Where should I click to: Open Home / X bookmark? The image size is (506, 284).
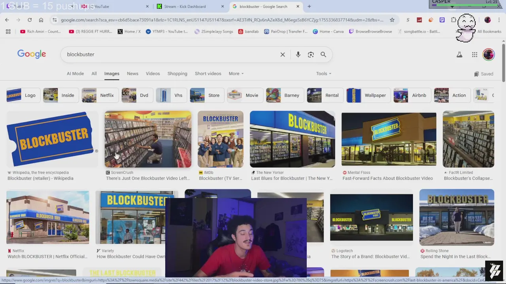point(129,32)
